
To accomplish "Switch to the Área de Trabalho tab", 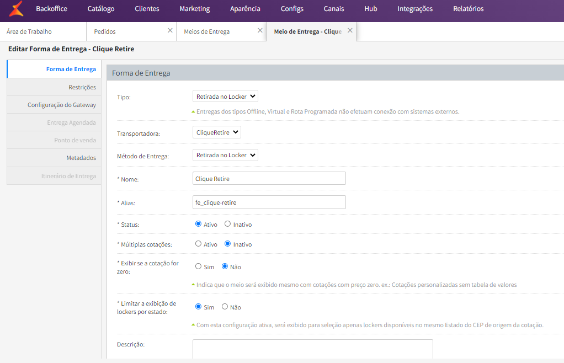I will pos(43,31).
